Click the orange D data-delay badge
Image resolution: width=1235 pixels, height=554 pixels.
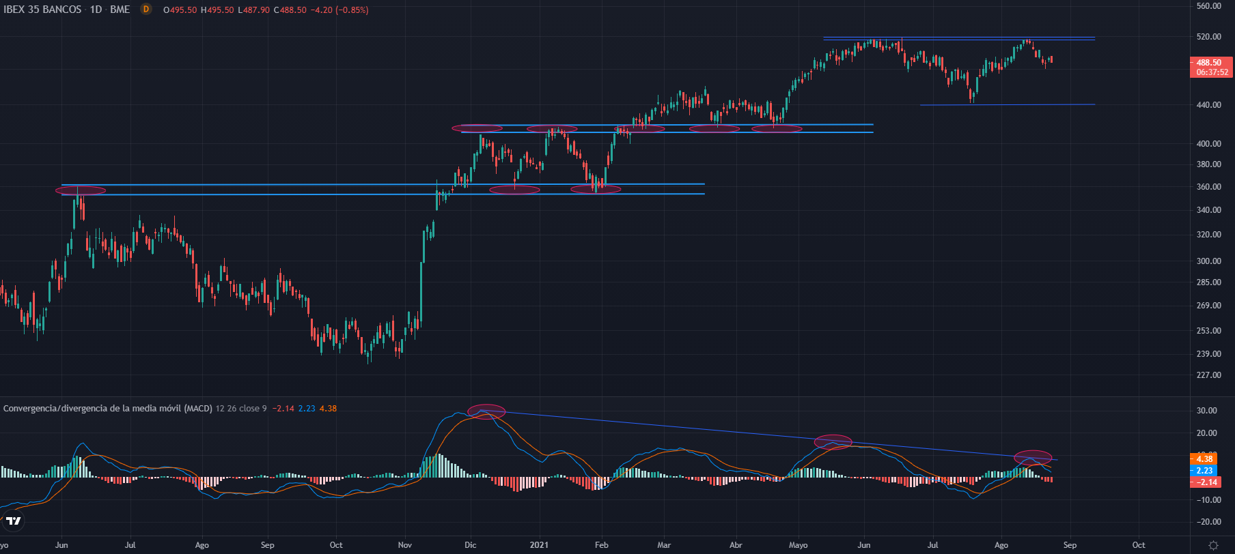coord(145,10)
